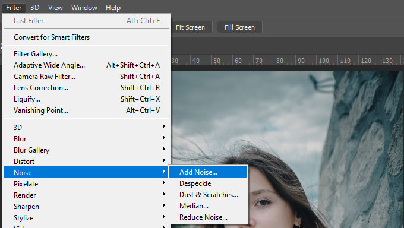This screenshot has height=228, width=404.
Task: Expand the 3D filter submenu
Action: click(x=86, y=127)
